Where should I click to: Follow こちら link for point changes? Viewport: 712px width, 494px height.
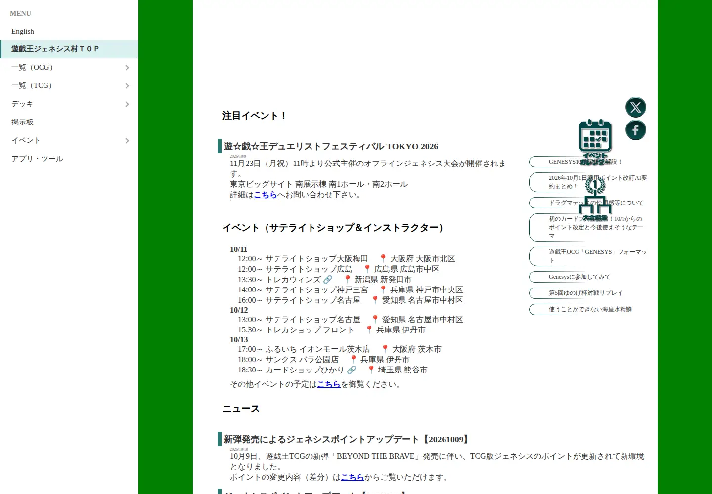(353, 477)
